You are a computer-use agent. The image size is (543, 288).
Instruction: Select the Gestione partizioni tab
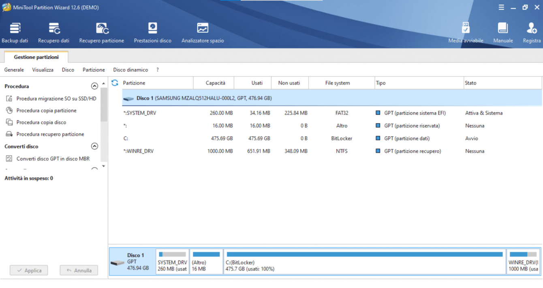36,57
